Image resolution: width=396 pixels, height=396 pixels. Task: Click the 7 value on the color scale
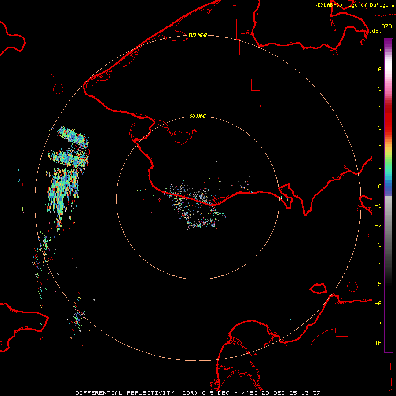point(380,49)
